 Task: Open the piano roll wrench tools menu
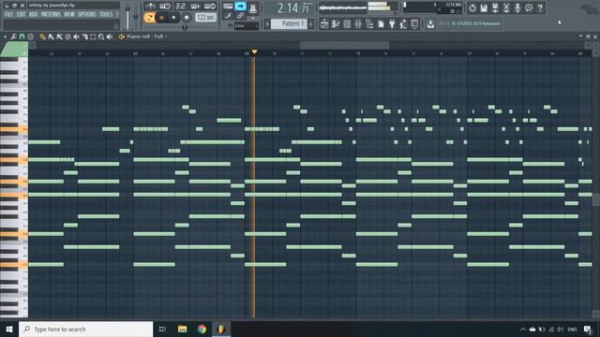13,37
